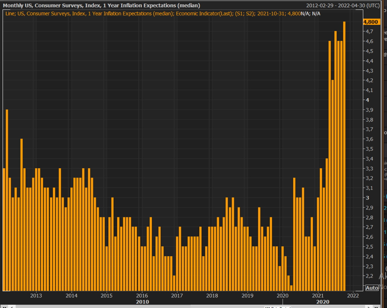Click the 3,5 y-axis value
This screenshot has width=387, height=308.
369,149
